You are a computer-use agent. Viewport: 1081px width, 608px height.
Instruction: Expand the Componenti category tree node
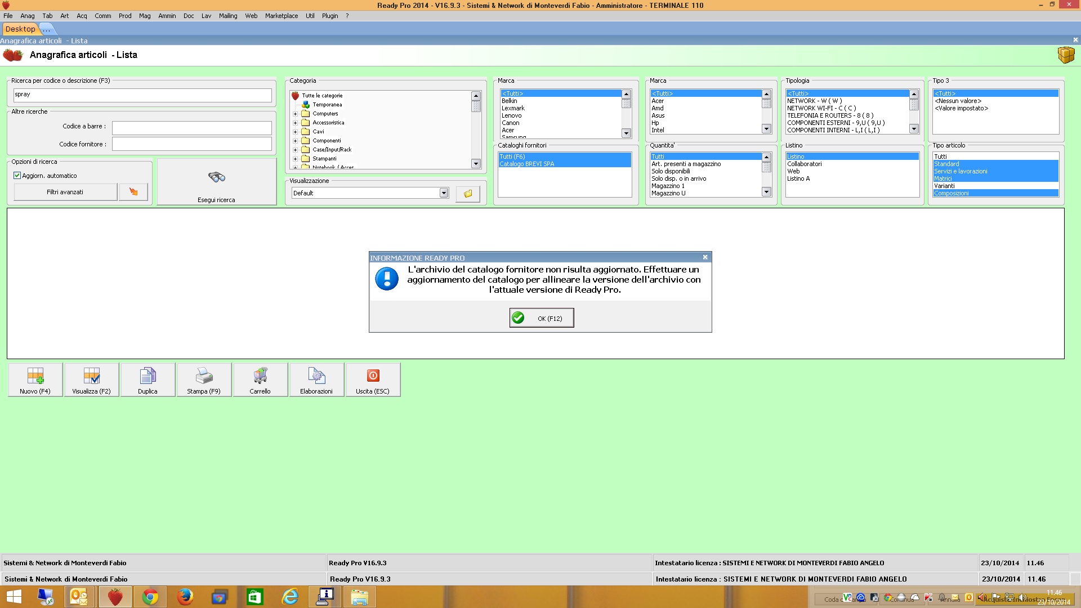coord(295,141)
